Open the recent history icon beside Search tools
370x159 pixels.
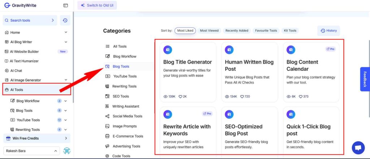(65, 20)
